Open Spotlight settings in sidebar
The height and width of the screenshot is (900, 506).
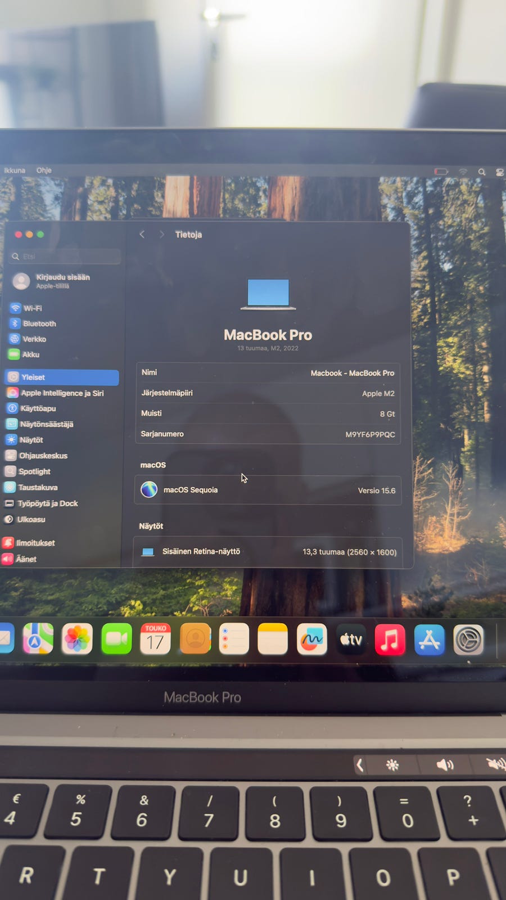28,471
